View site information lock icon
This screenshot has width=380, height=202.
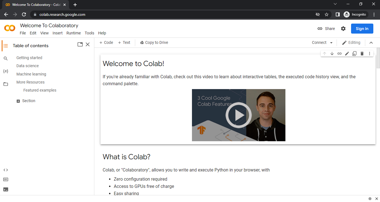[35, 14]
